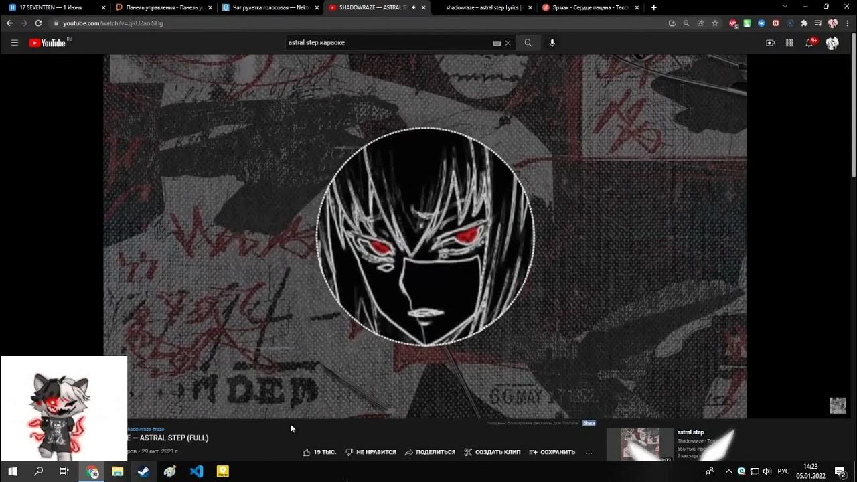Viewport: 857px width, 482px height.
Task: Open Windows taskbar search
Action: coord(38,471)
